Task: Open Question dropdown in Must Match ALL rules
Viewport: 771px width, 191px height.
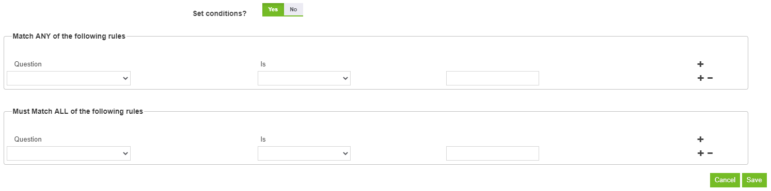Action: tap(69, 153)
